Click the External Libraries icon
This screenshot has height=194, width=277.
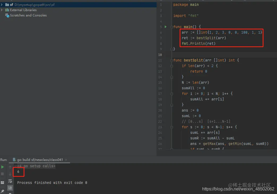click(7, 10)
